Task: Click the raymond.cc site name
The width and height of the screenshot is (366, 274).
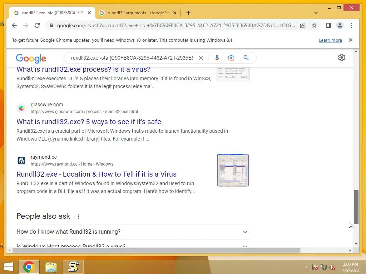Action: pyautogui.click(x=44, y=157)
